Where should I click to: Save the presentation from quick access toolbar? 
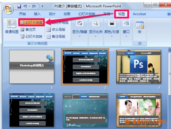click(x=19, y=6)
